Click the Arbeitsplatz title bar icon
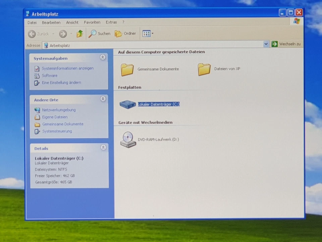This screenshot has width=322, height=242. 28,13
